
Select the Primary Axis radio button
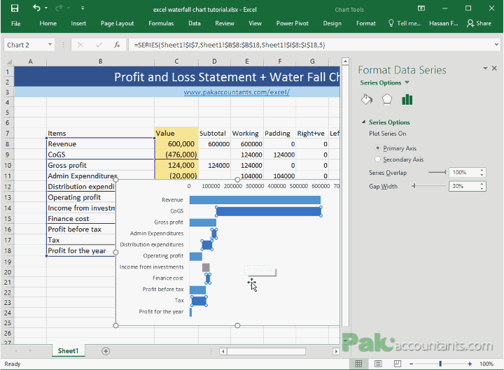(x=378, y=148)
